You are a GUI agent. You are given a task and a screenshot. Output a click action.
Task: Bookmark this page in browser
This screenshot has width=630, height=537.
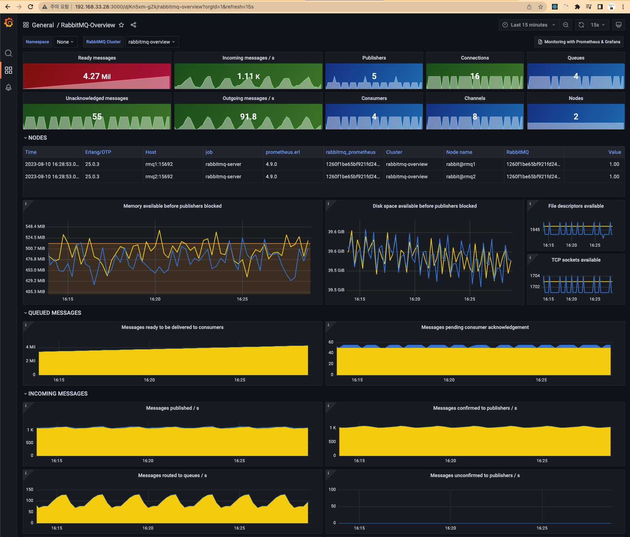coord(540,7)
